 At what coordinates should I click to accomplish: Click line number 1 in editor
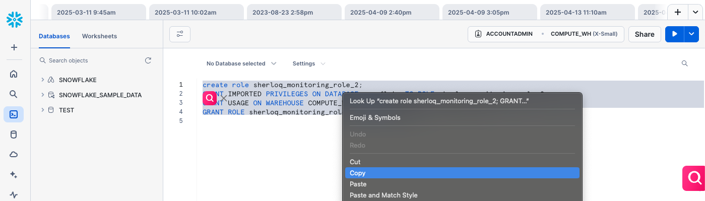[181, 85]
